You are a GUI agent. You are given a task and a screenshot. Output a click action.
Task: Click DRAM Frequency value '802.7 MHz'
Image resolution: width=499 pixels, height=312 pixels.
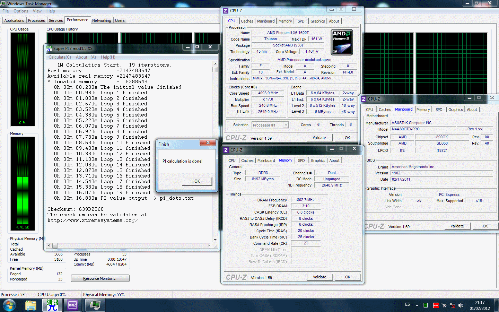[x=306, y=200]
